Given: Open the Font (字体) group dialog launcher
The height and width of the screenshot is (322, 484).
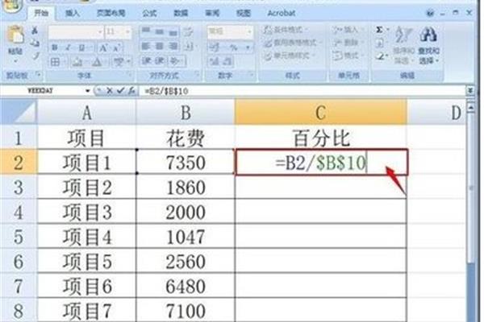Looking at the screenshot, I should point(130,75).
